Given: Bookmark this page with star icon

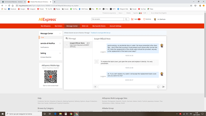Looking at the screenshot, I should coord(191,6).
